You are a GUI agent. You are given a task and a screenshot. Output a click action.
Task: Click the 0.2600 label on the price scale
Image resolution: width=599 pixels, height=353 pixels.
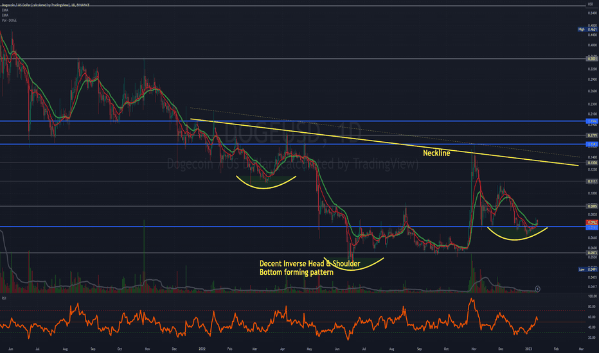point(593,91)
